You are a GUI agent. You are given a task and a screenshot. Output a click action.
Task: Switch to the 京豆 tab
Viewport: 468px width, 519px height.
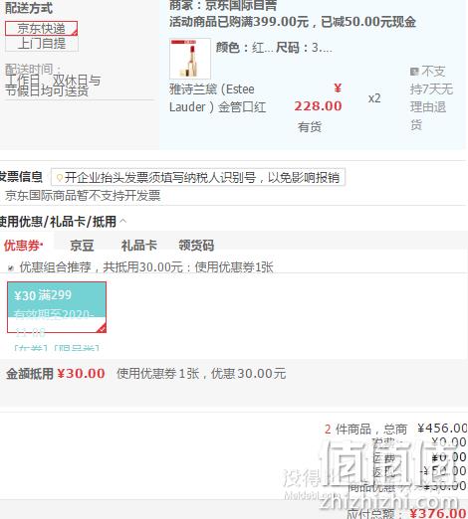(x=82, y=246)
